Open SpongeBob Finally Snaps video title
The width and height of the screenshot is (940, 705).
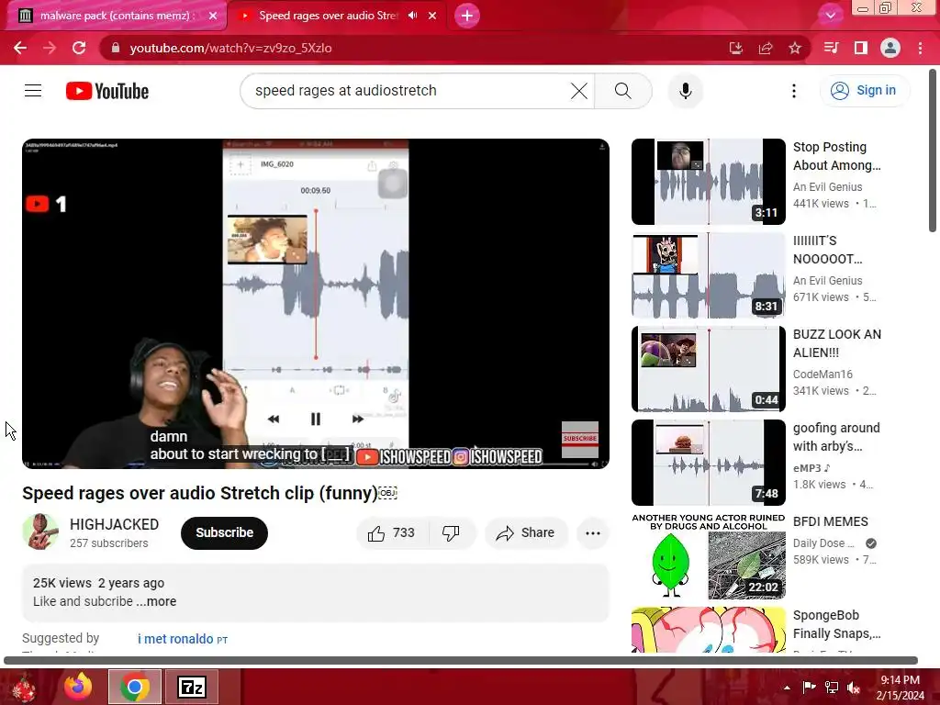[x=837, y=624]
